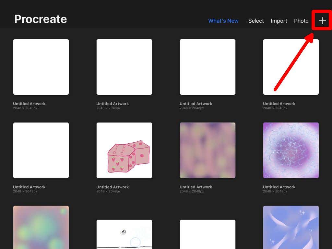Open the first blank canvas in the top row
The height and width of the screenshot is (249, 332).
(41, 67)
